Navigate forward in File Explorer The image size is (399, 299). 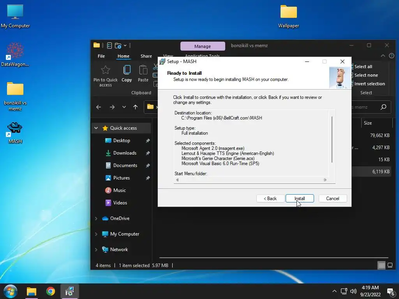112,107
